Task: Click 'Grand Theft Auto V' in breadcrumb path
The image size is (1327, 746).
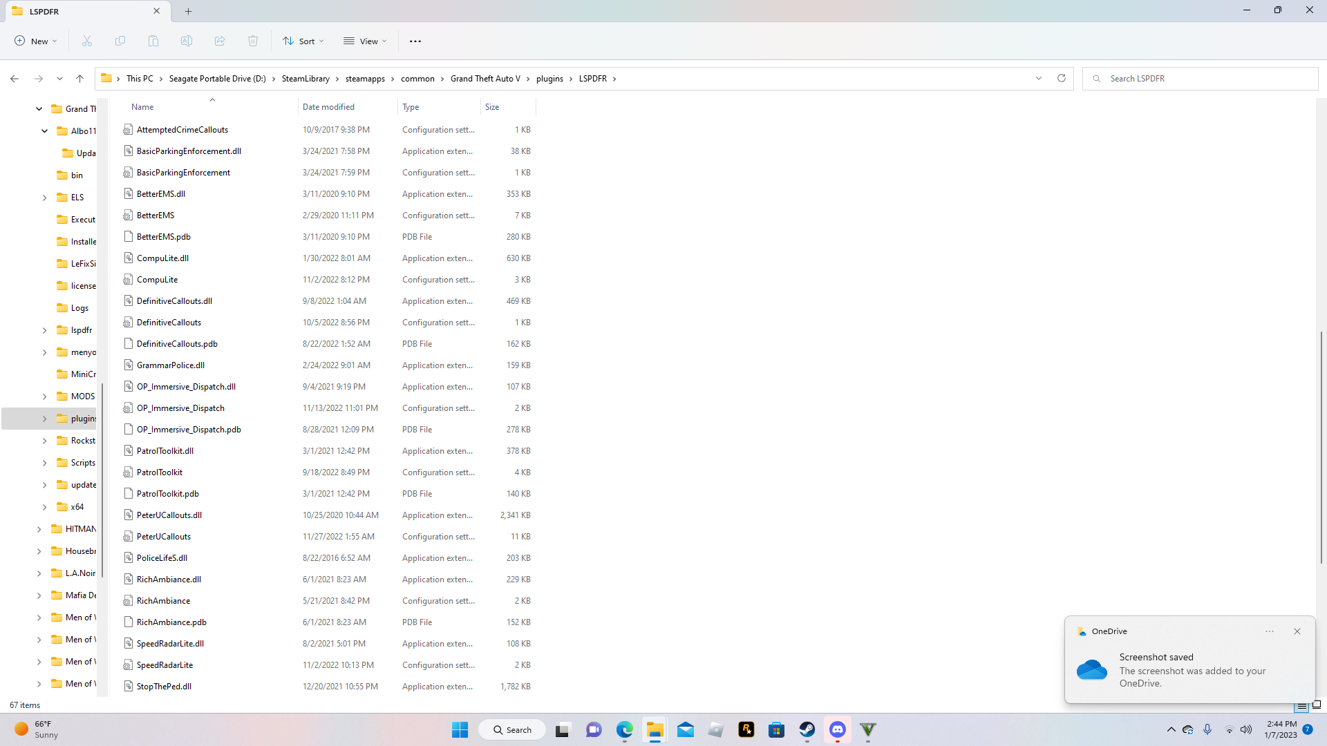Action: tap(485, 79)
